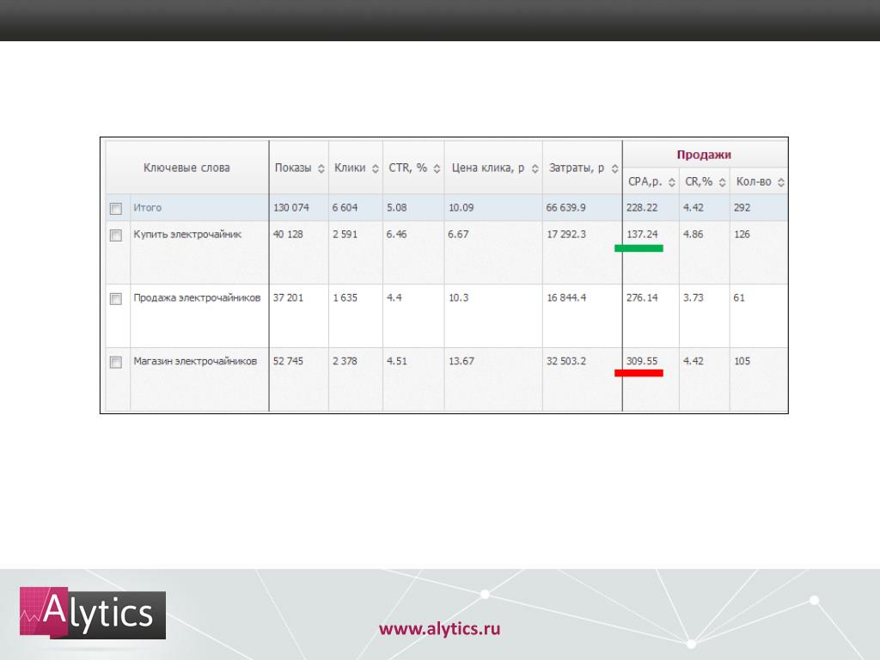The width and height of the screenshot is (880, 660).
Task: Click the Продажи group header
Action: tap(704, 155)
